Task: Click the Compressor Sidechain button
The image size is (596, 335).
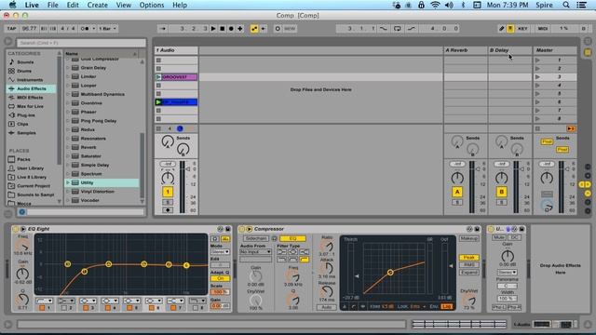Action: 255,238
